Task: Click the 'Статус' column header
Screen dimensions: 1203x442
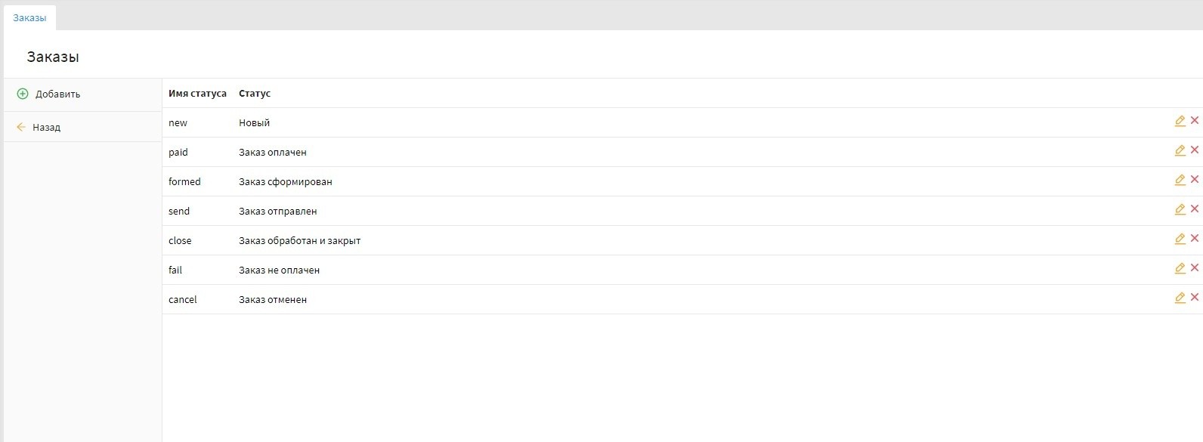Action: point(255,94)
